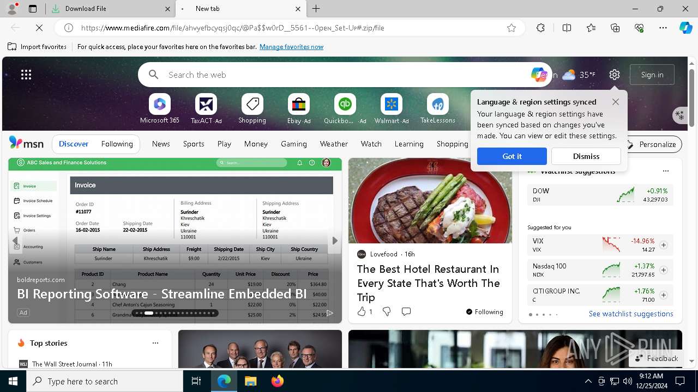Toggle the split screen icon

pos(567,28)
